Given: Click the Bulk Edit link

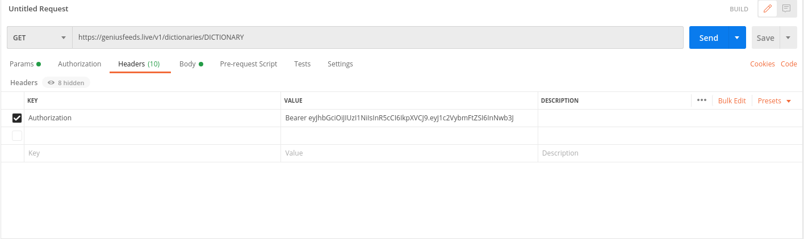Looking at the screenshot, I should pos(732,100).
